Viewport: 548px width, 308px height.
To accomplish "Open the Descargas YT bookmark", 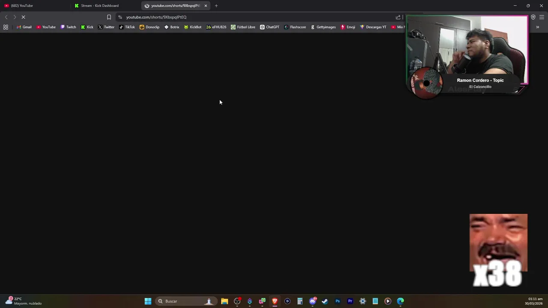I will [x=373, y=27].
